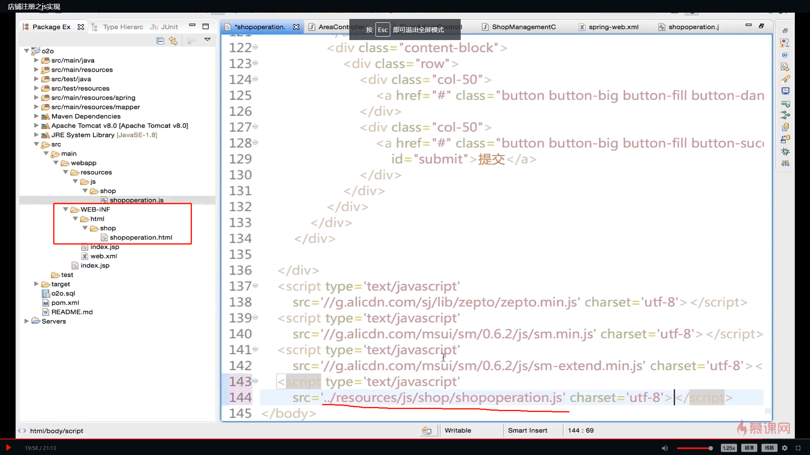The height and width of the screenshot is (455, 810).
Task: Click Smart Insert status bar entry
Action: pyautogui.click(x=527, y=431)
